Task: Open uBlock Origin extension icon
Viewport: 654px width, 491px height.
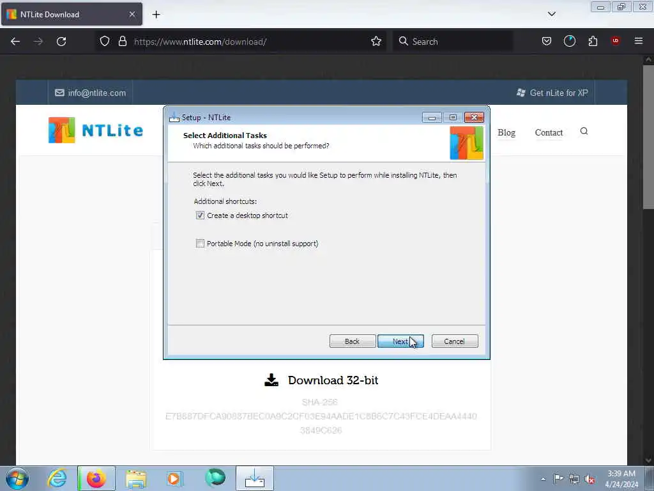Action: pos(615,41)
